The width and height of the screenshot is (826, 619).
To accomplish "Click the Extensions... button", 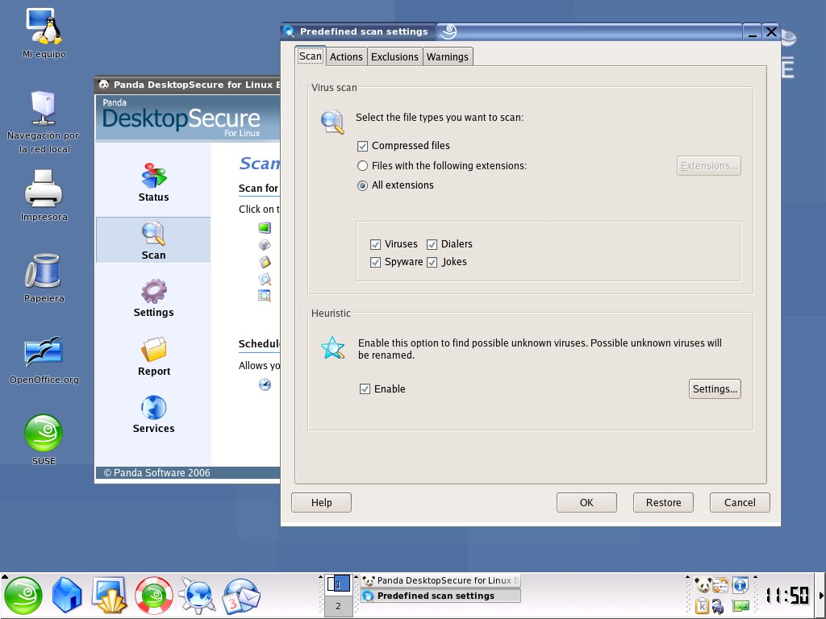I will click(708, 166).
